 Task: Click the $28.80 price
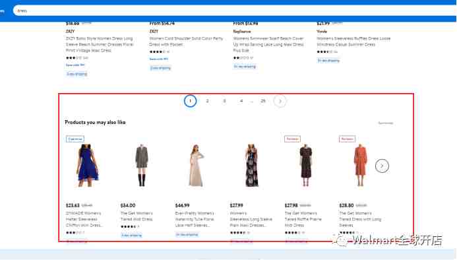346,205
